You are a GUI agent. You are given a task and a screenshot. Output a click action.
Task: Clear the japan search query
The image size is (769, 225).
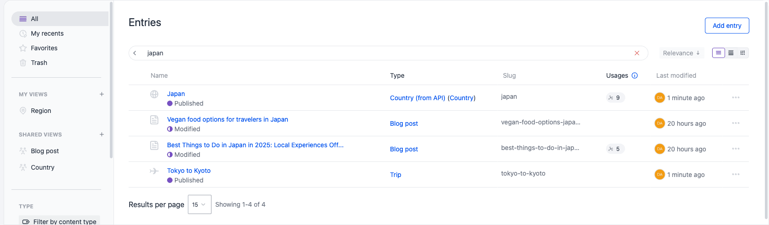pos(637,53)
